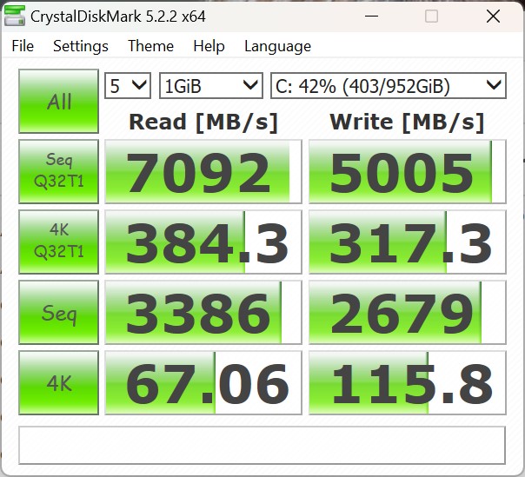525x477 pixels.
Task: Start the 4K Q32T1 benchmark
Action: pyautogui.click(x=58, y=242)
